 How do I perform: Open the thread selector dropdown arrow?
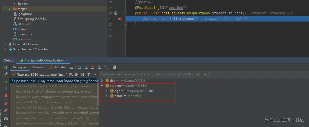[x=95, y=75]
